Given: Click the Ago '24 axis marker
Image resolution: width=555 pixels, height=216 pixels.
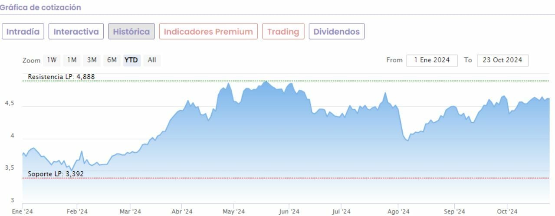Looking at the screenshot, I should pos(398,212).
